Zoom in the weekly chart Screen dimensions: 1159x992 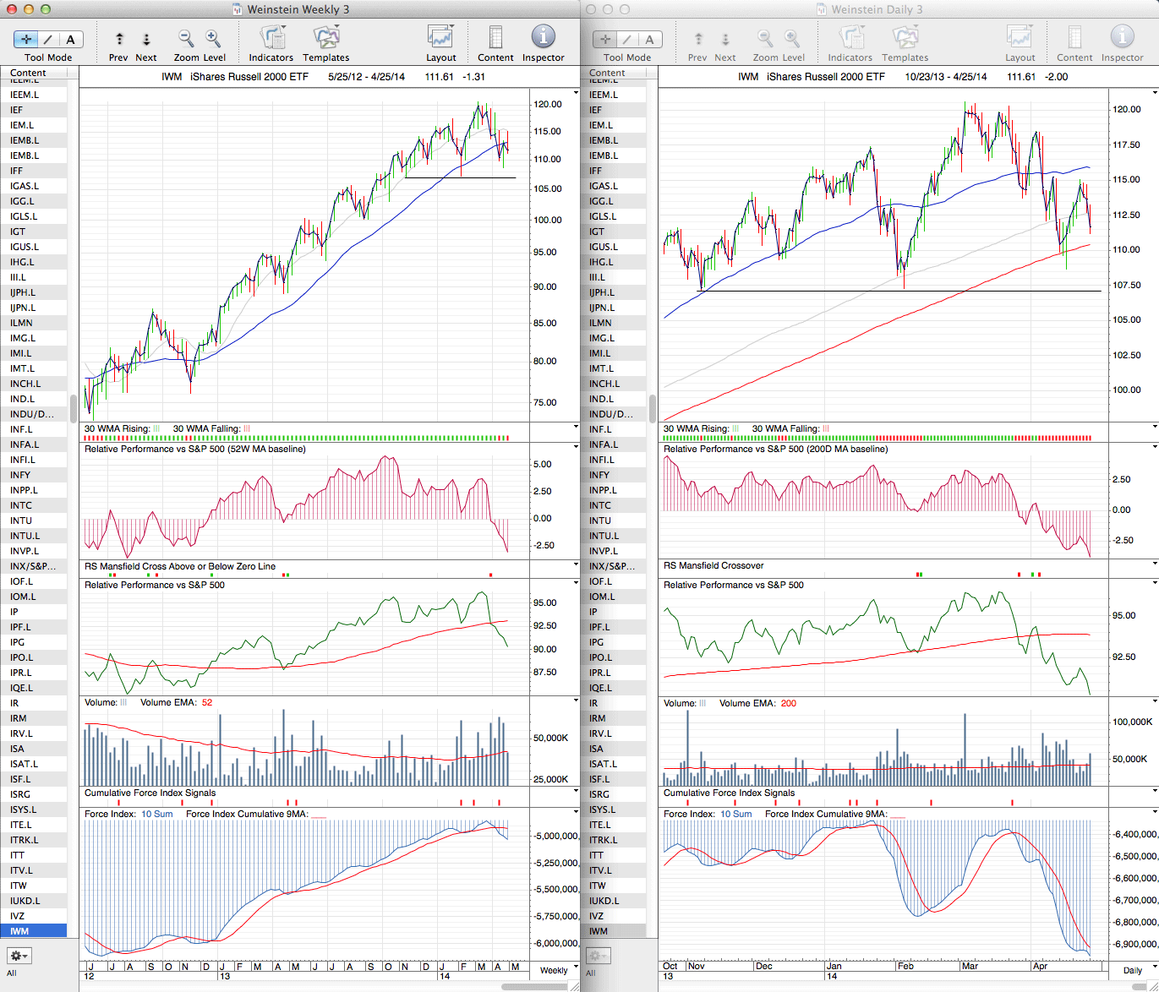coord(213,39)
